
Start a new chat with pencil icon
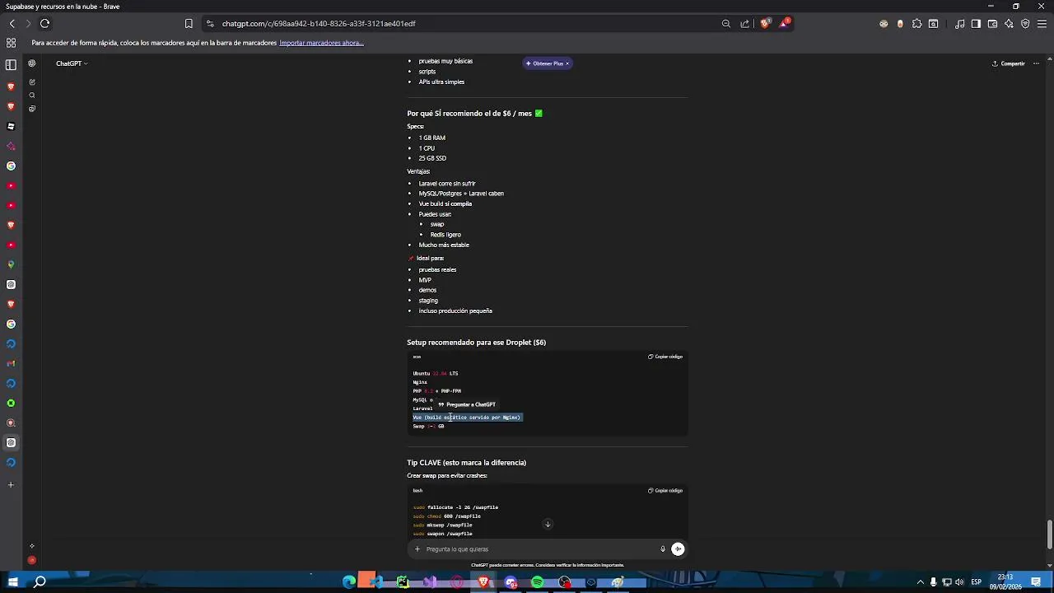[x=32, y=82]
